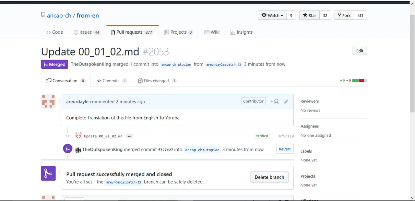Add a reaction with the smiley icon
Viewport: 415px width, 201px height.
[x=275, y=101]
